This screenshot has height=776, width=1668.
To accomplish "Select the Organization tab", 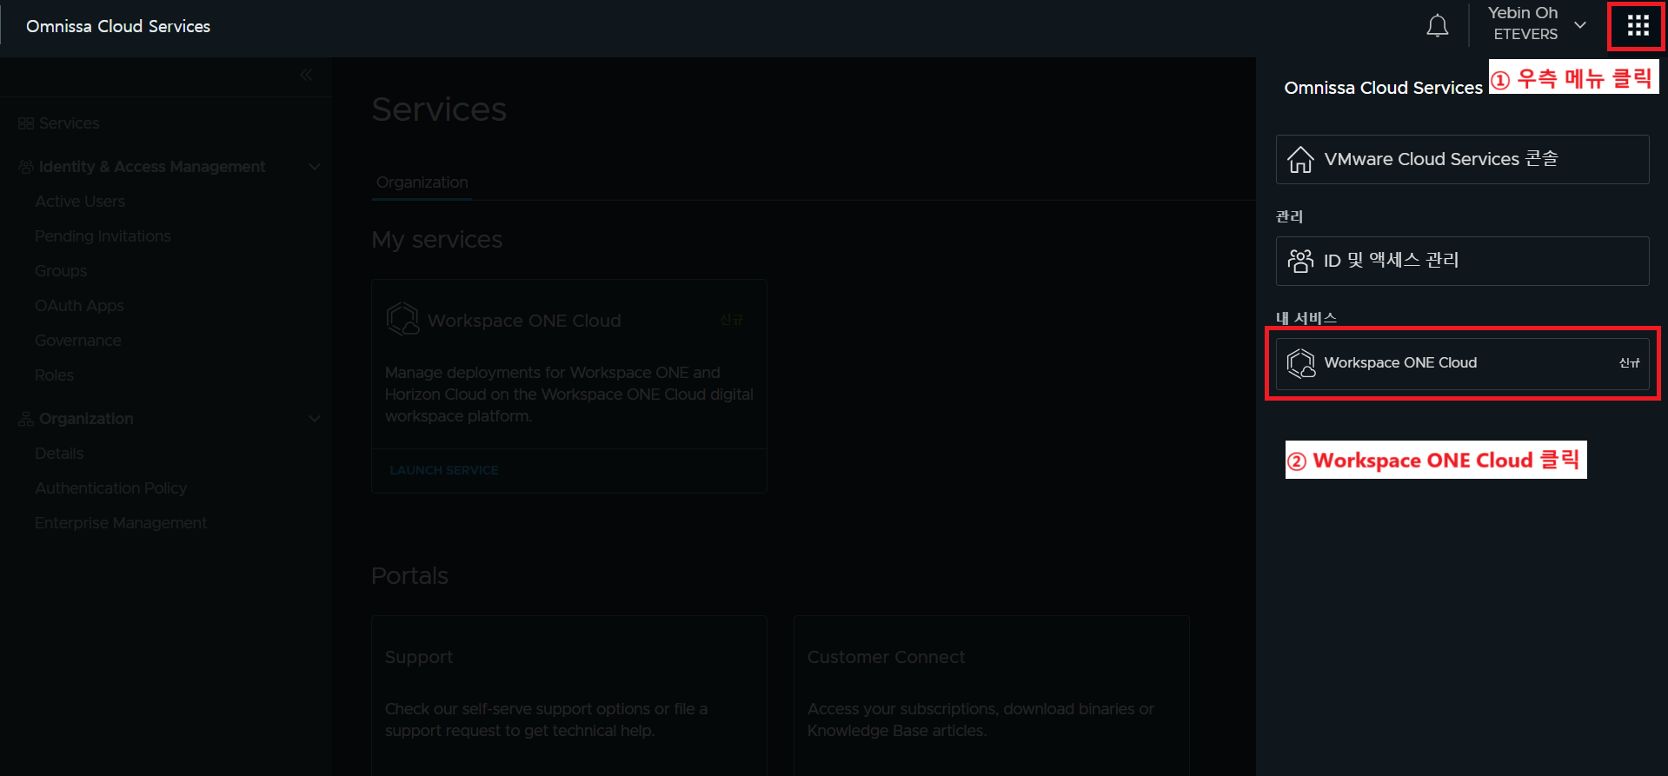I will coord(422,182).
